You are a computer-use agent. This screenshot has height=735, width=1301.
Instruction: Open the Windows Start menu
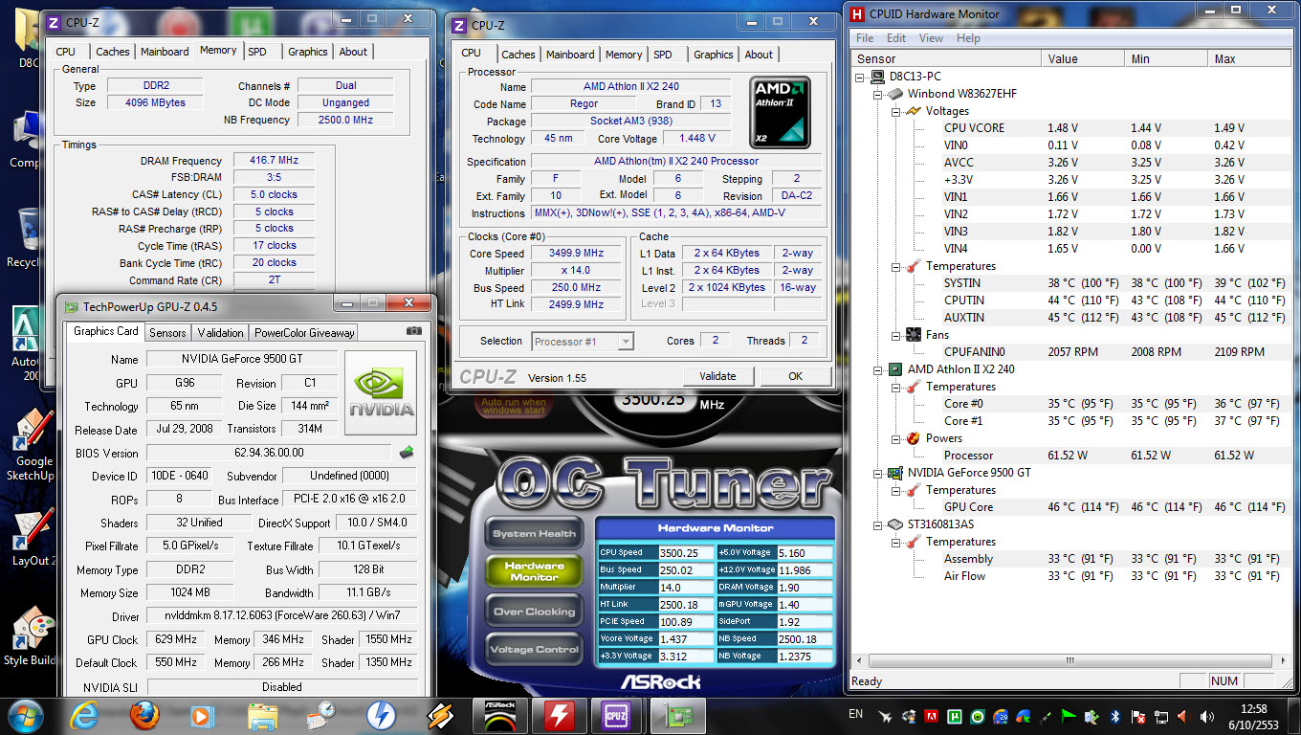25,715
